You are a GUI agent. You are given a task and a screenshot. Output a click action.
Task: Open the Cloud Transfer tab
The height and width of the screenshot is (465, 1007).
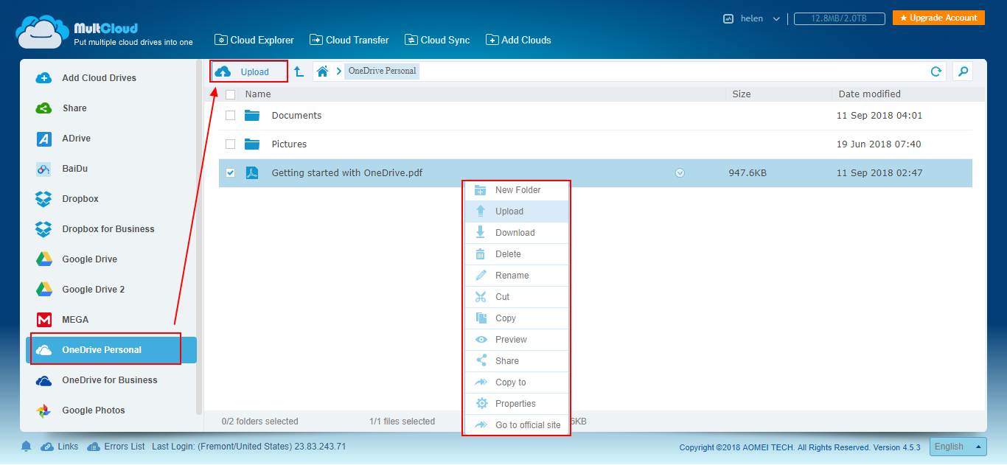349,40
